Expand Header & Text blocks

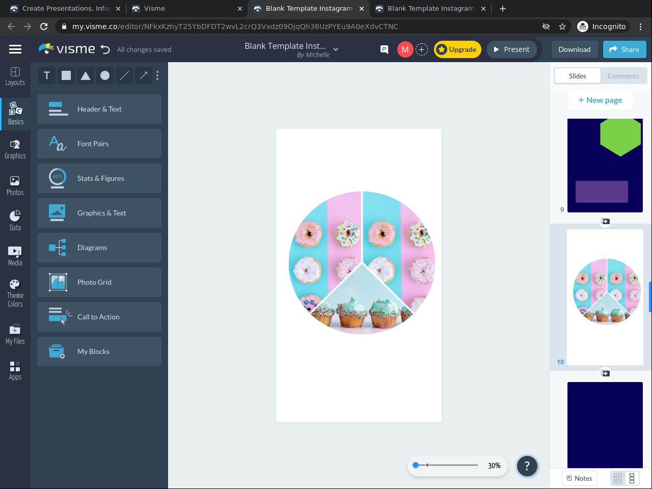(x=99, y=109)
